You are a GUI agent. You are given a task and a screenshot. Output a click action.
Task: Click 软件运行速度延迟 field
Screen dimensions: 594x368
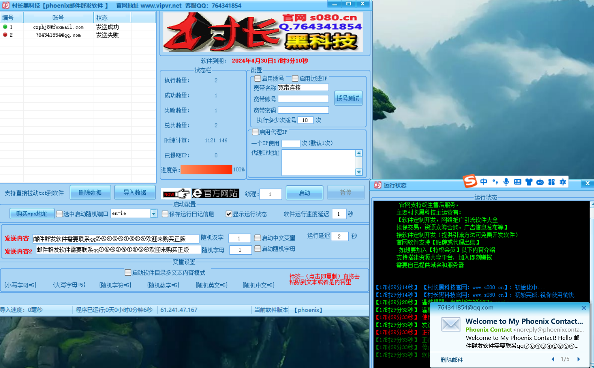(x=339, y=214)
